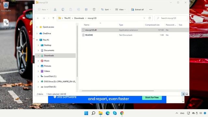
Task: Click the Forward navigation arrow
Action: (44, 18)
